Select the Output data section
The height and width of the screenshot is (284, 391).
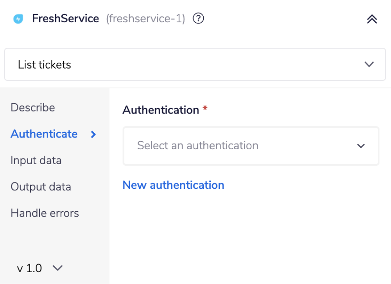tap(41, 186)
